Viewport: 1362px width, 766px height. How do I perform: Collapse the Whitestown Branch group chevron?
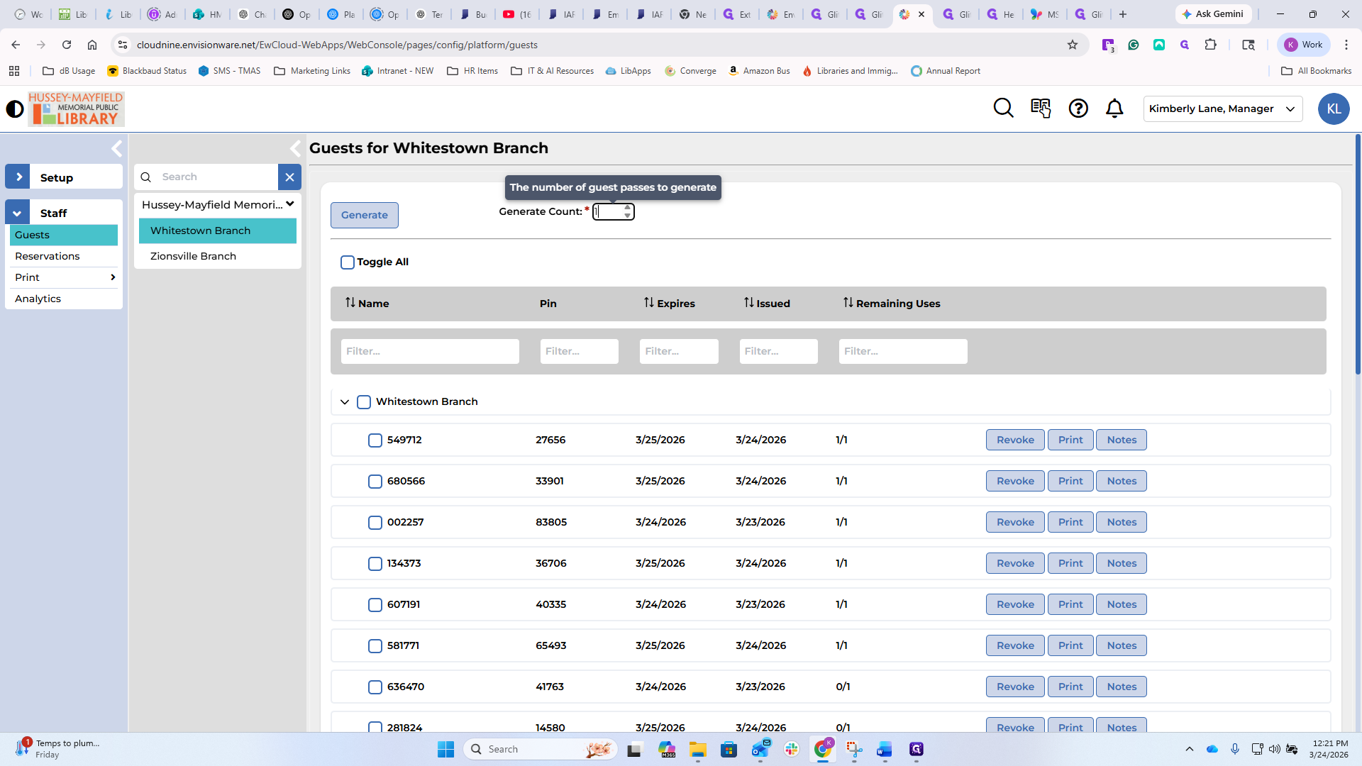point(345,402)
